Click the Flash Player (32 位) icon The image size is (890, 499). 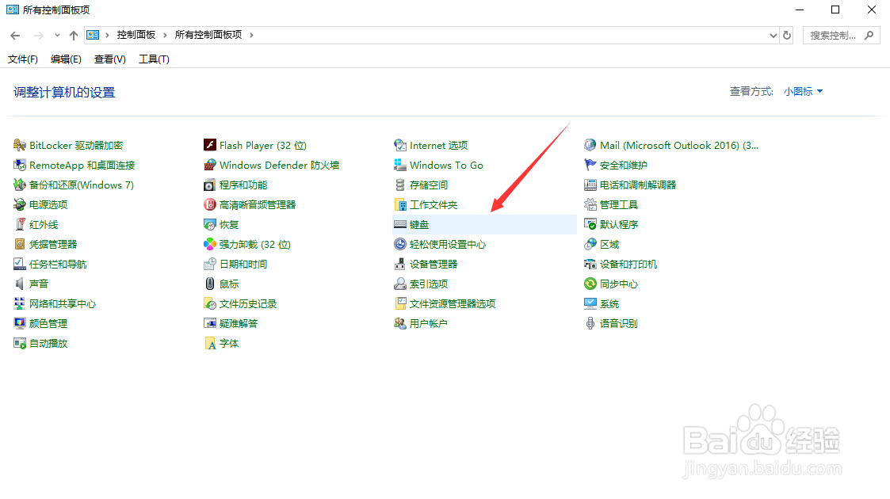tap(210, 145)
